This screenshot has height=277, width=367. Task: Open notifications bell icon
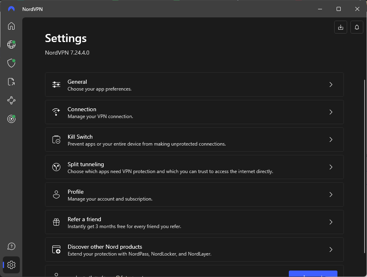(x=357, y=27)
